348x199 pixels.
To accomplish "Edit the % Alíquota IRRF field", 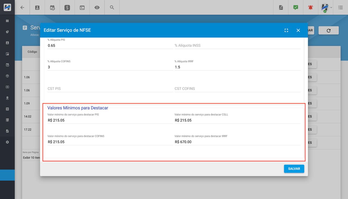I will pos(237,67).
